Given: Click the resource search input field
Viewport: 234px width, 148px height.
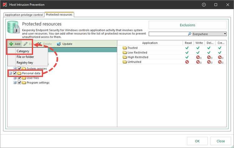Looking at the screenshot, I should pyautogui.click(x=168, y=34).
